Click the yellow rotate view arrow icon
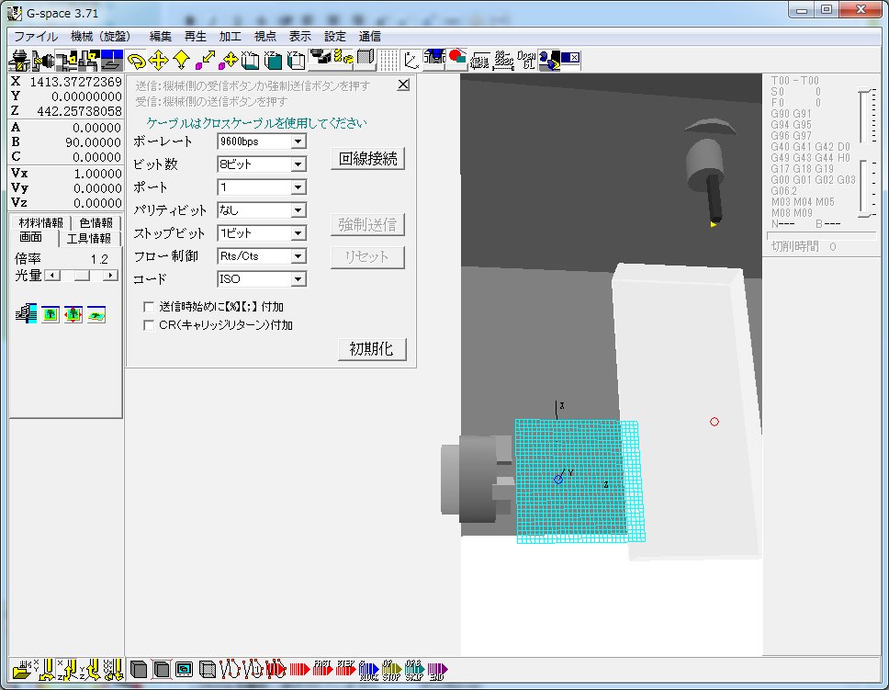Screen dimensions: 889x690 136,61
